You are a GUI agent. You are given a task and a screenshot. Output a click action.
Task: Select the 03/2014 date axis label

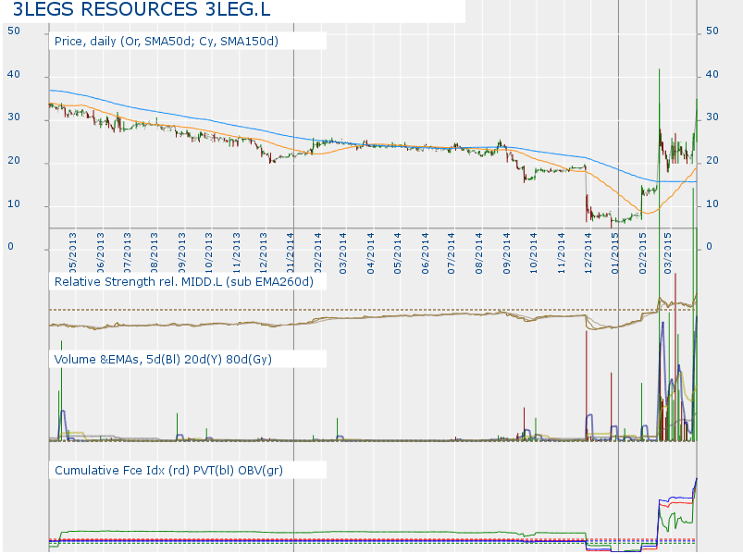(x=343, y=253)
